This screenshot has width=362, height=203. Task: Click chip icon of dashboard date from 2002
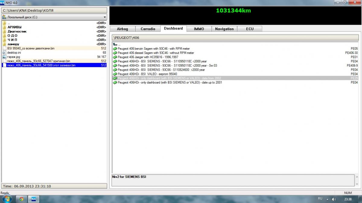115,78
